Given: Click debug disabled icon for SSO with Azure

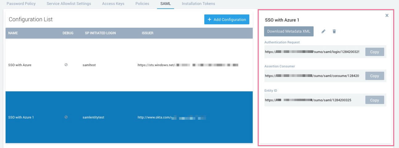Looking at the screenshot, I should tap(66, 65).
